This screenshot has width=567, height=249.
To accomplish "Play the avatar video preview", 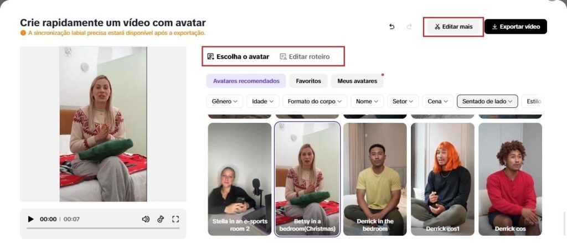I will point(31,219).
